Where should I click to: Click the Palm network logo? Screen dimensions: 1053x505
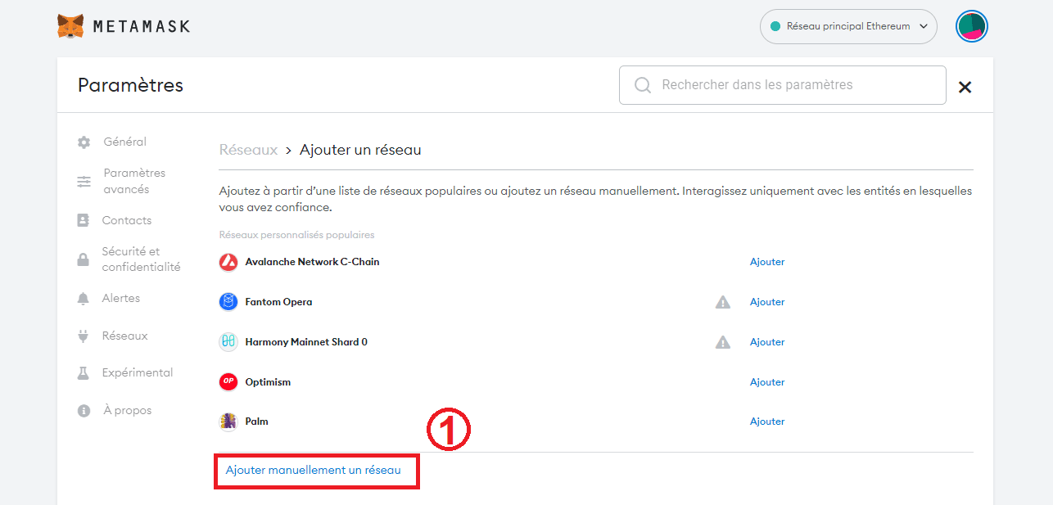click(x=228, y=421)
